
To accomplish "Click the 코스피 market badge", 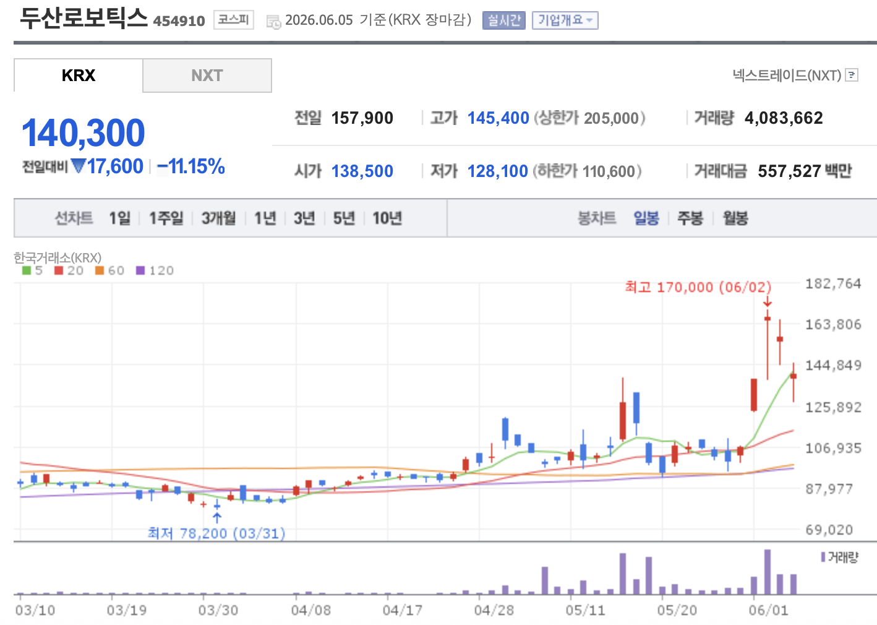I will (234, 20).
